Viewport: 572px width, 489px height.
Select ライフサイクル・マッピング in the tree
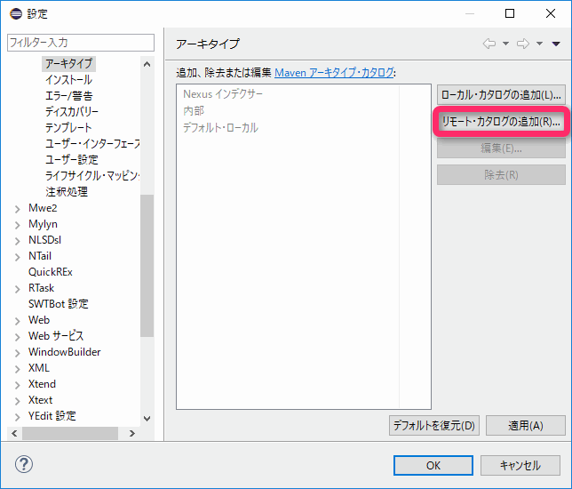point(92,176)
